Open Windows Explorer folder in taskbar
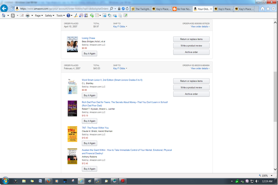The width and height of the screenshot is (278, 185). pos(24,181)
